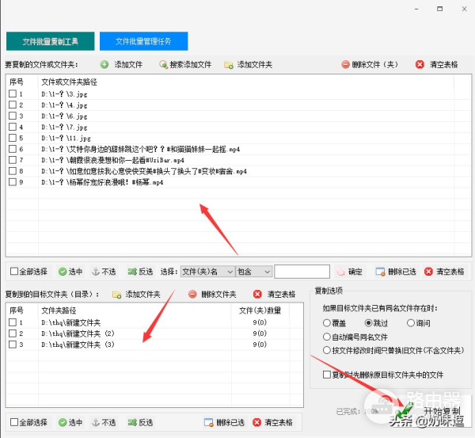Click 文件夹路径 column header
Viewport: 475px width, 438px height.
click(59, 310)
